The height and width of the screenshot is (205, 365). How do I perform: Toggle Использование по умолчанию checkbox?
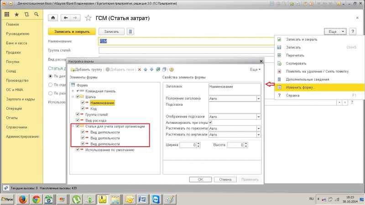[x=78, y=150]
